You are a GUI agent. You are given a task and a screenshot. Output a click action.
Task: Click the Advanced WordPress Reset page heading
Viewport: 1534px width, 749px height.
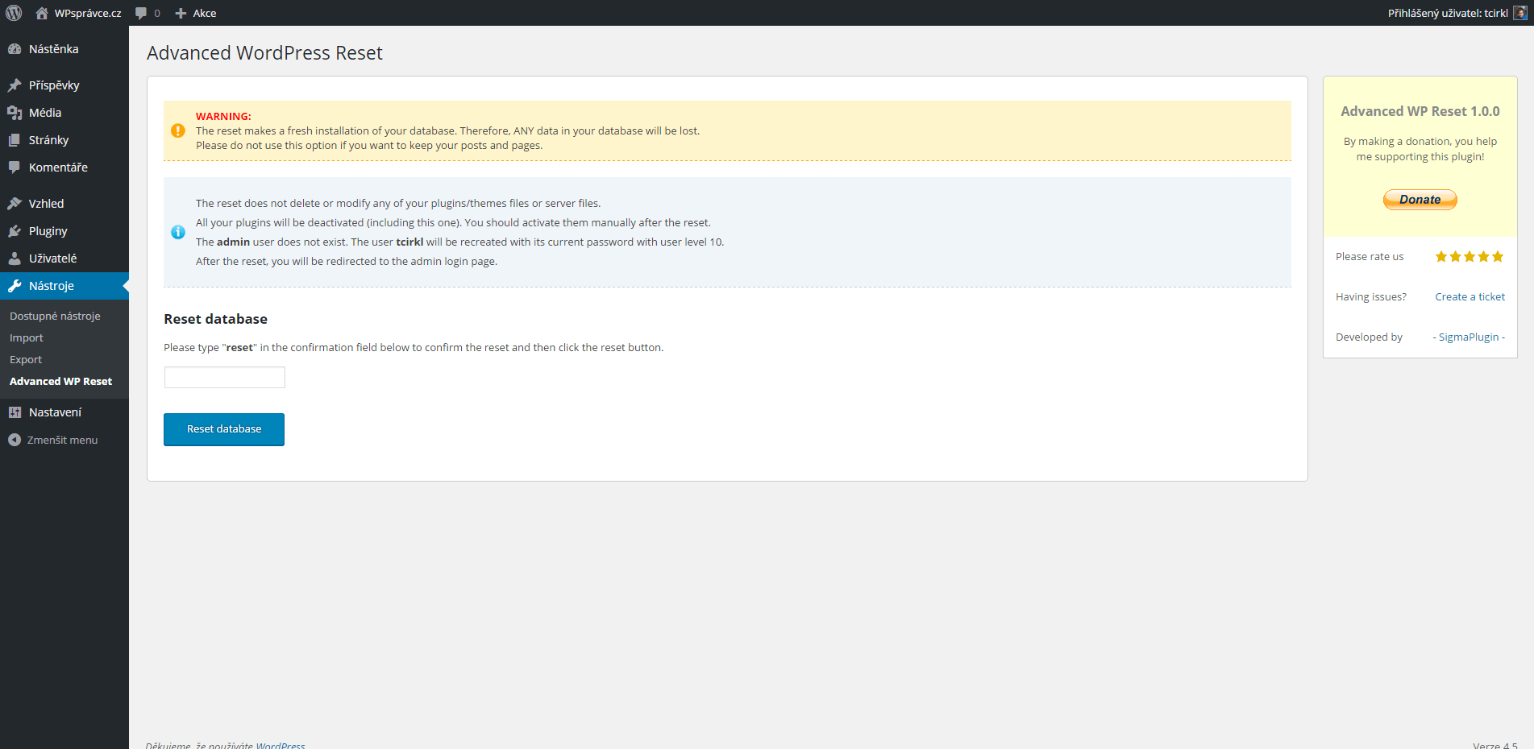pos(264,53)
